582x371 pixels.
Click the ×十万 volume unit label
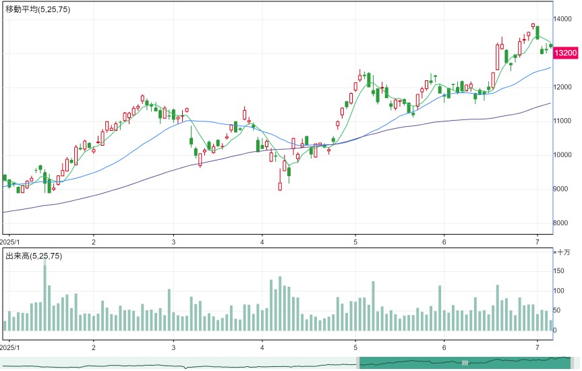[562, 252]
